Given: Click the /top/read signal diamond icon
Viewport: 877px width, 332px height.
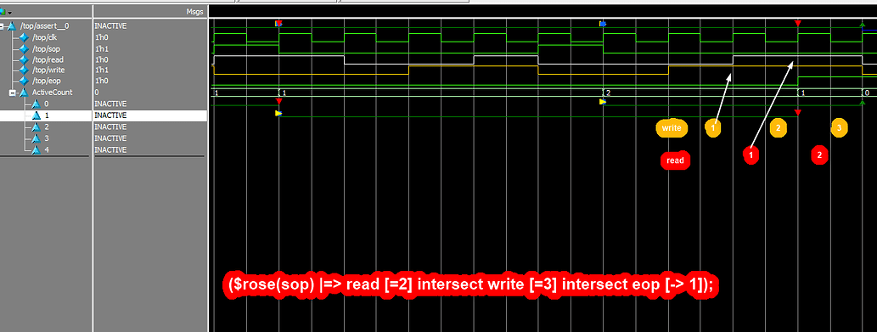Looking at the screenshot, I should (24, 59).
